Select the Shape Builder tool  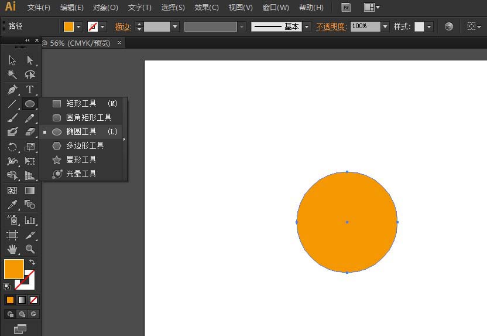12,175
